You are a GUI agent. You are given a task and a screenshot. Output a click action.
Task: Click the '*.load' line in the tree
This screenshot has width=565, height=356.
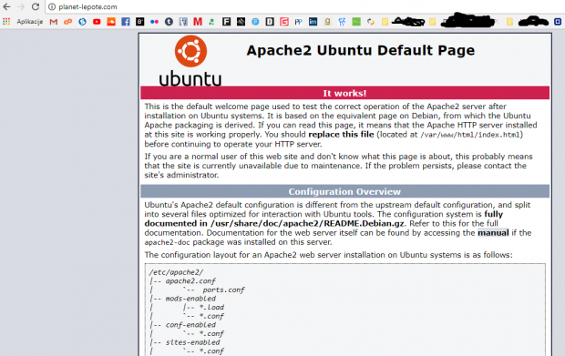click(x=211, y=307)
